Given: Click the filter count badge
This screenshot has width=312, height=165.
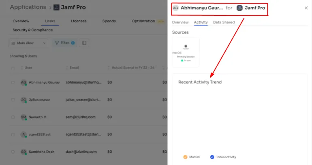Looking at the screenshot, I should (73, 43).
